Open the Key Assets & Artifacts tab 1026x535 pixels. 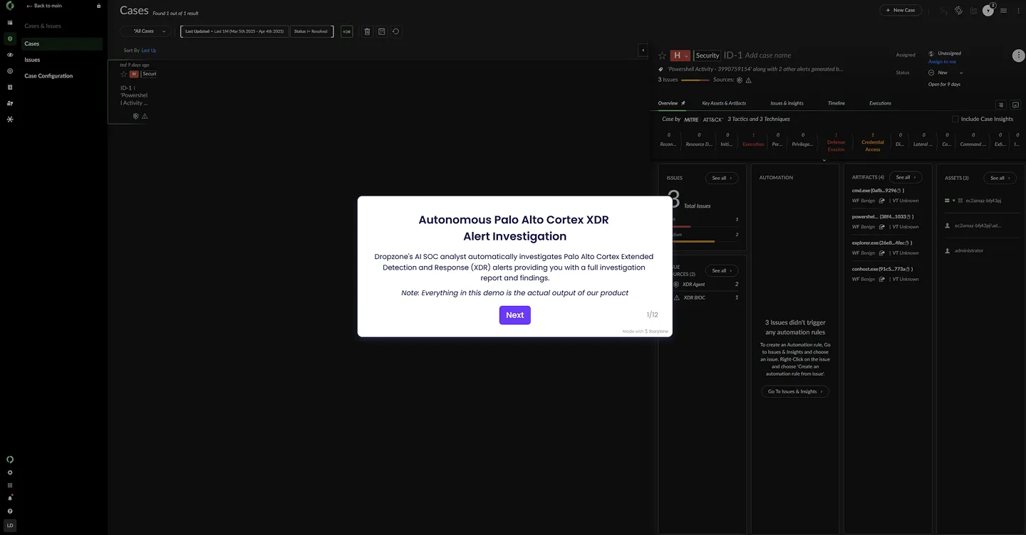[724, 103]
